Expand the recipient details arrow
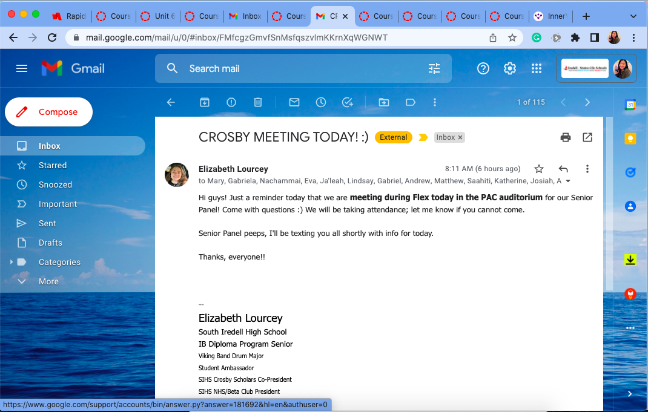 point(568,181)
